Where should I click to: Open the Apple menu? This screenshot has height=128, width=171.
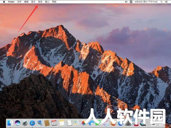pos(4,2)
